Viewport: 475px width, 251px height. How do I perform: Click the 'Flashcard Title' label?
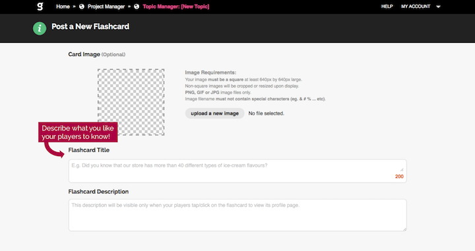click(89, 150)
